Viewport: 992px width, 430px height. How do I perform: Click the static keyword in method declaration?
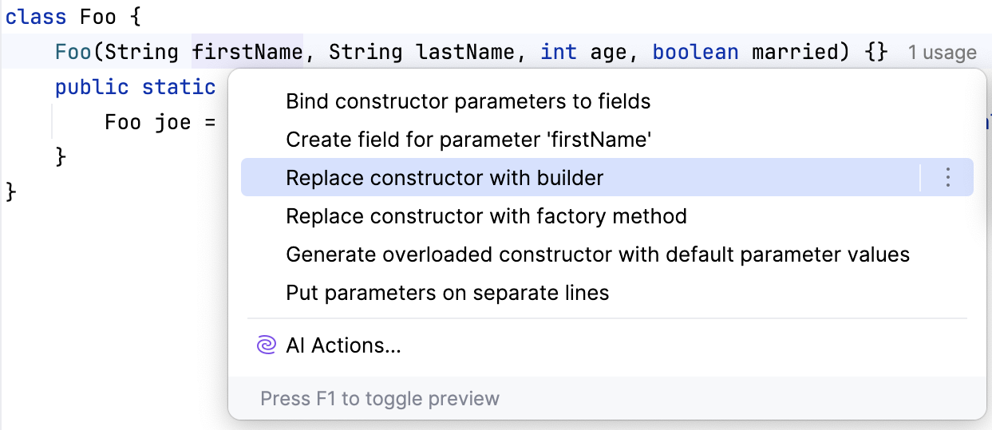179,87
